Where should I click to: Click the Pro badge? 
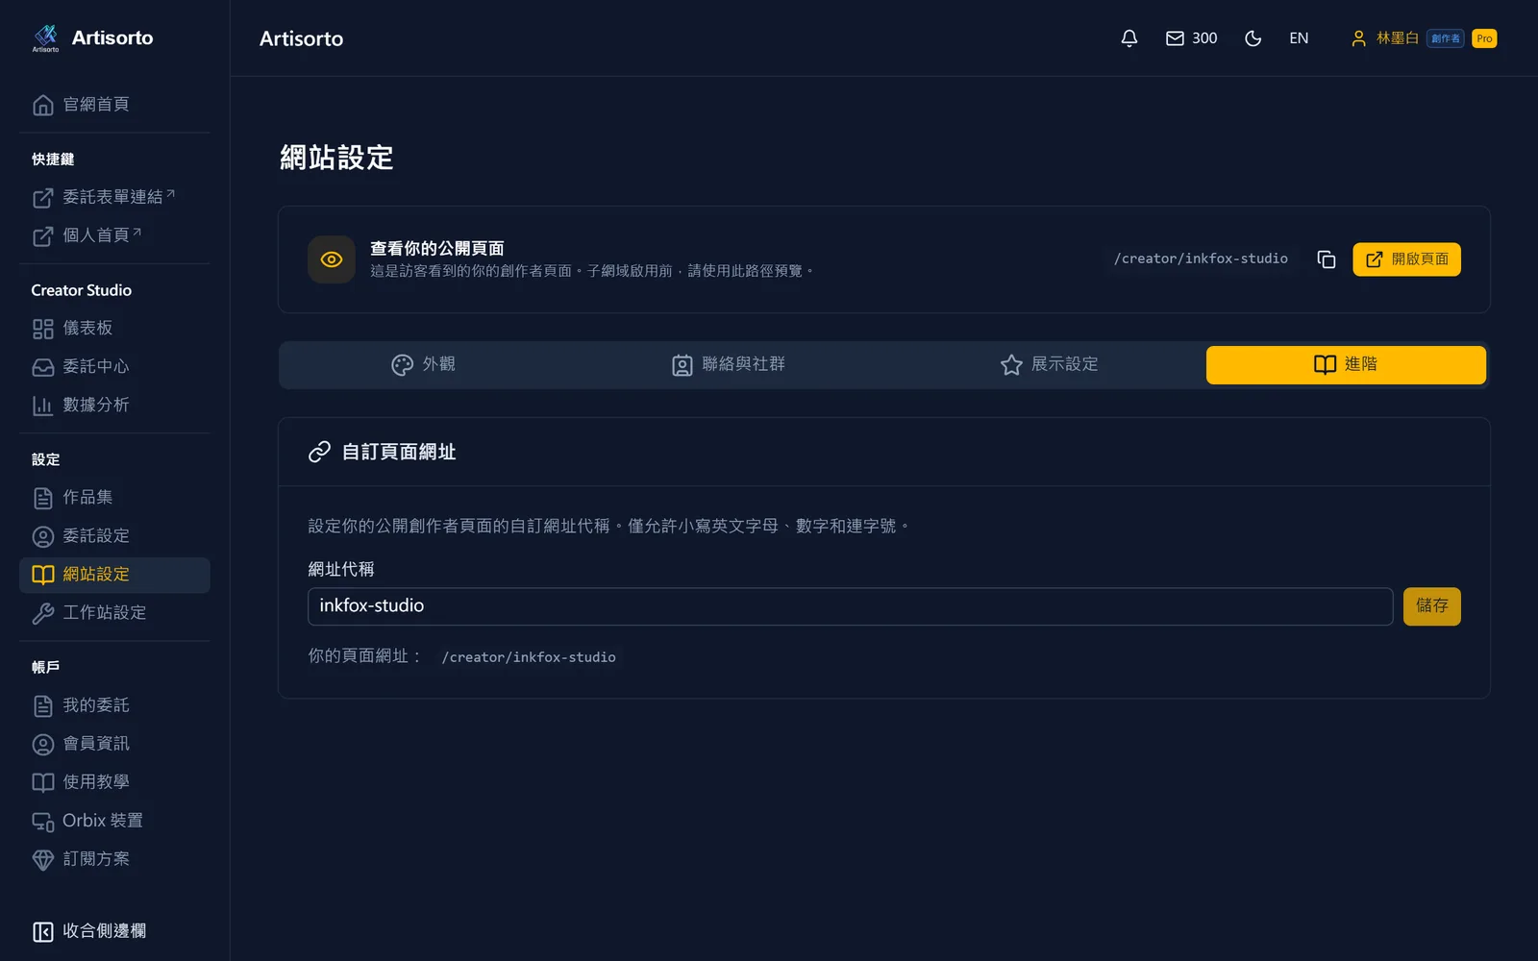click(x=1484, y=38)
